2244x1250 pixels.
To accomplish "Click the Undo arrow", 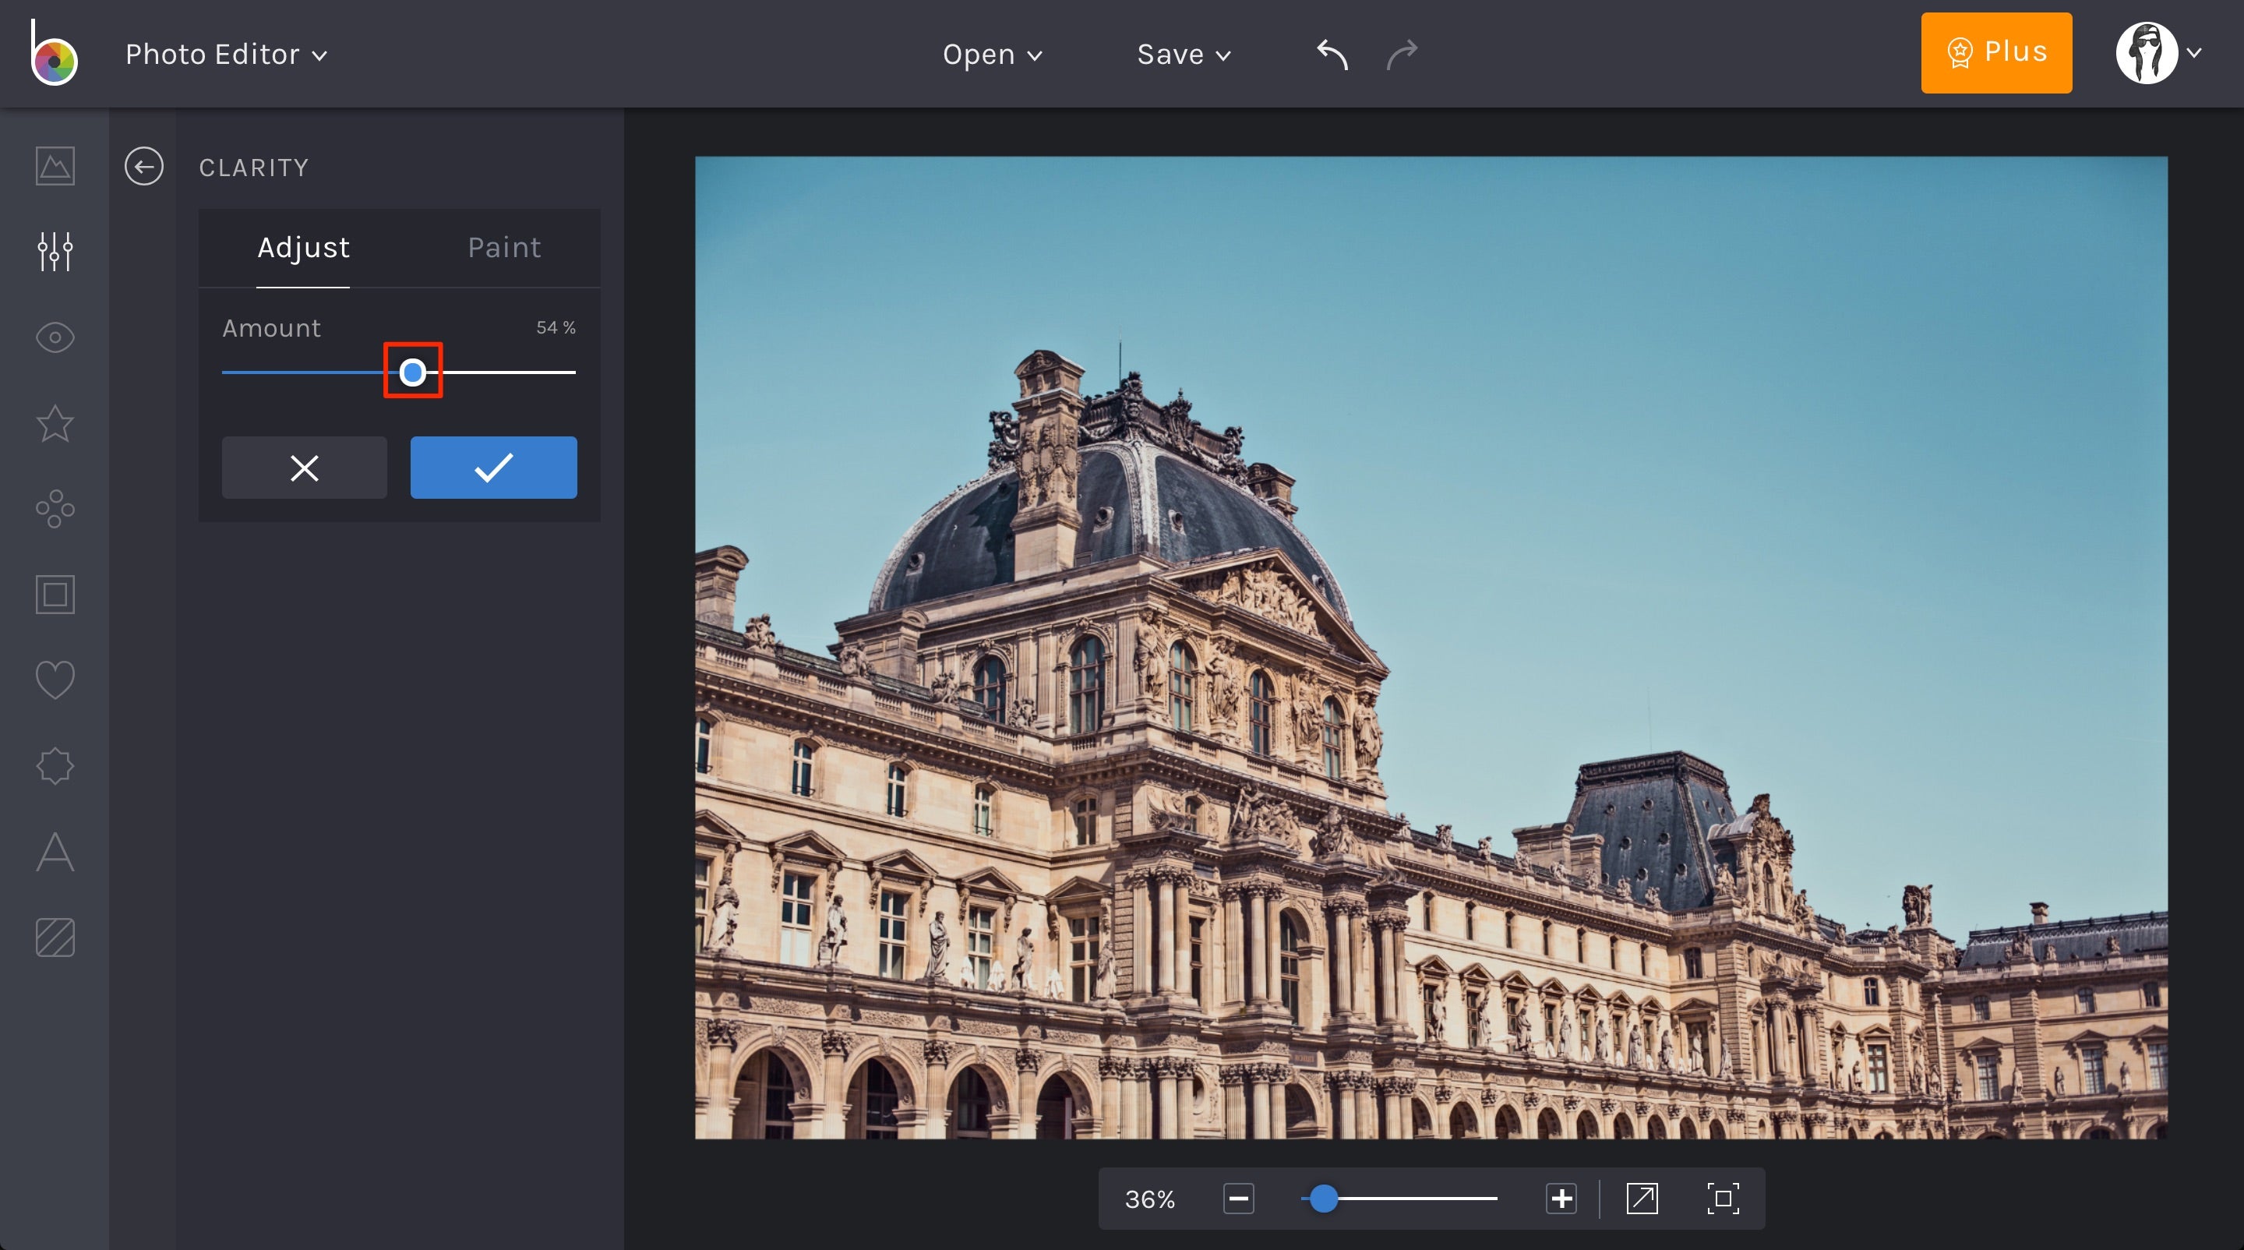I will 1330,54.
